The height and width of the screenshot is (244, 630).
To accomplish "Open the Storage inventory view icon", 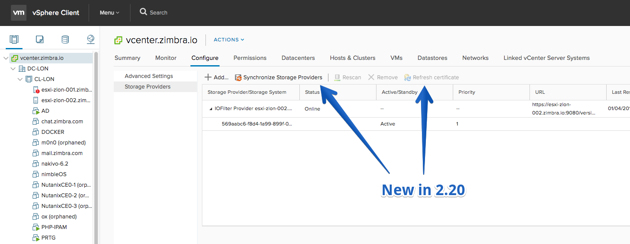I will coord(65,40).
